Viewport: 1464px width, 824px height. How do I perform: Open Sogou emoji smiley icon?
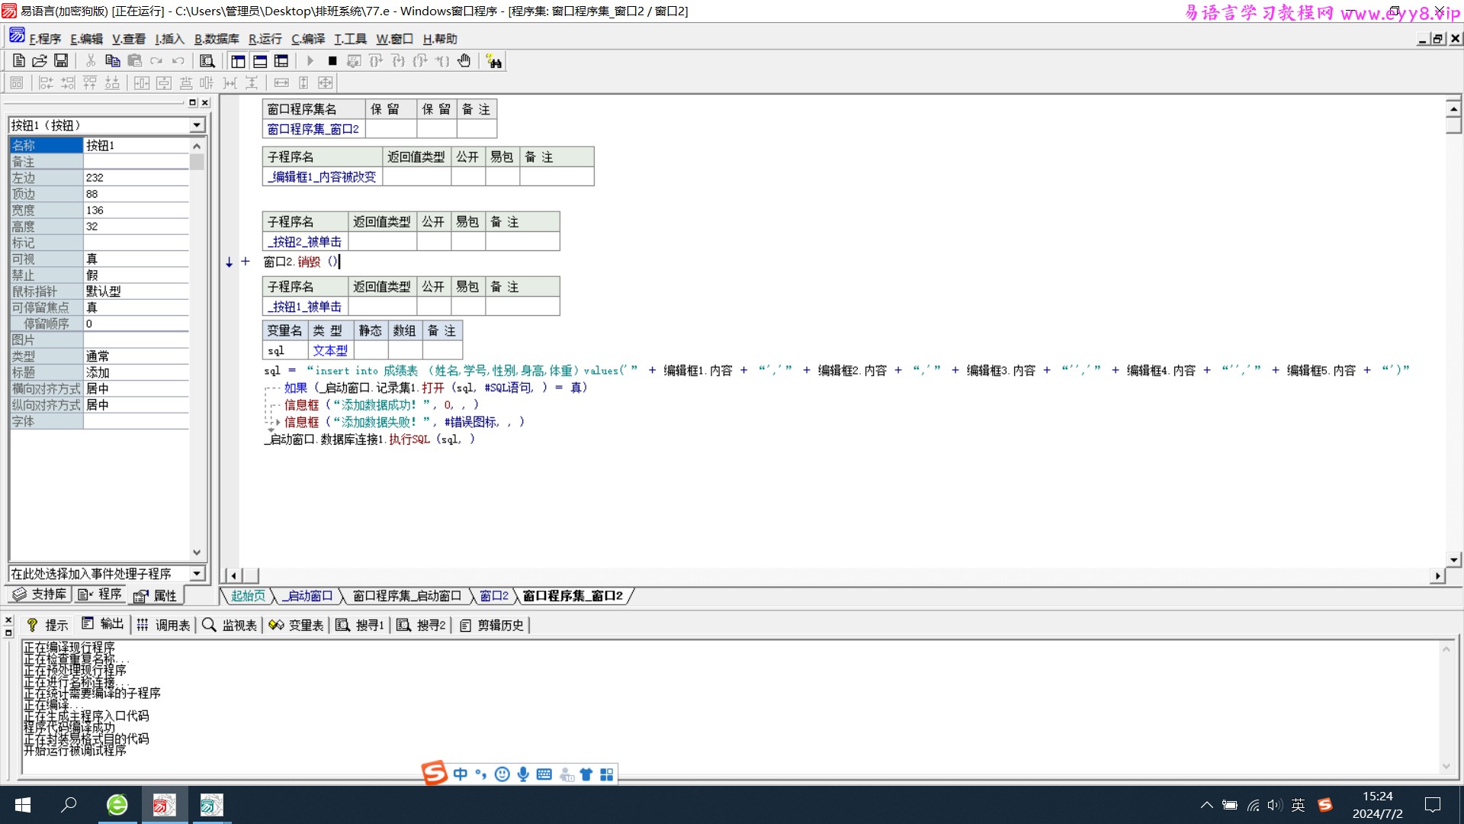click(502, 774)
